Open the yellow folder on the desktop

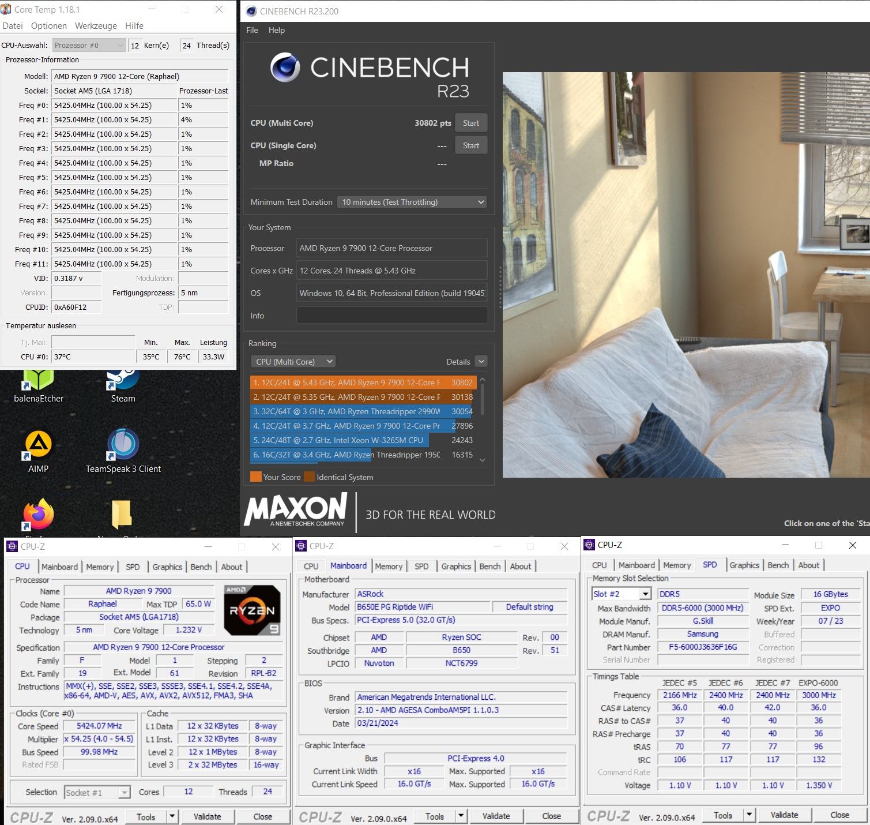[122, 515]
